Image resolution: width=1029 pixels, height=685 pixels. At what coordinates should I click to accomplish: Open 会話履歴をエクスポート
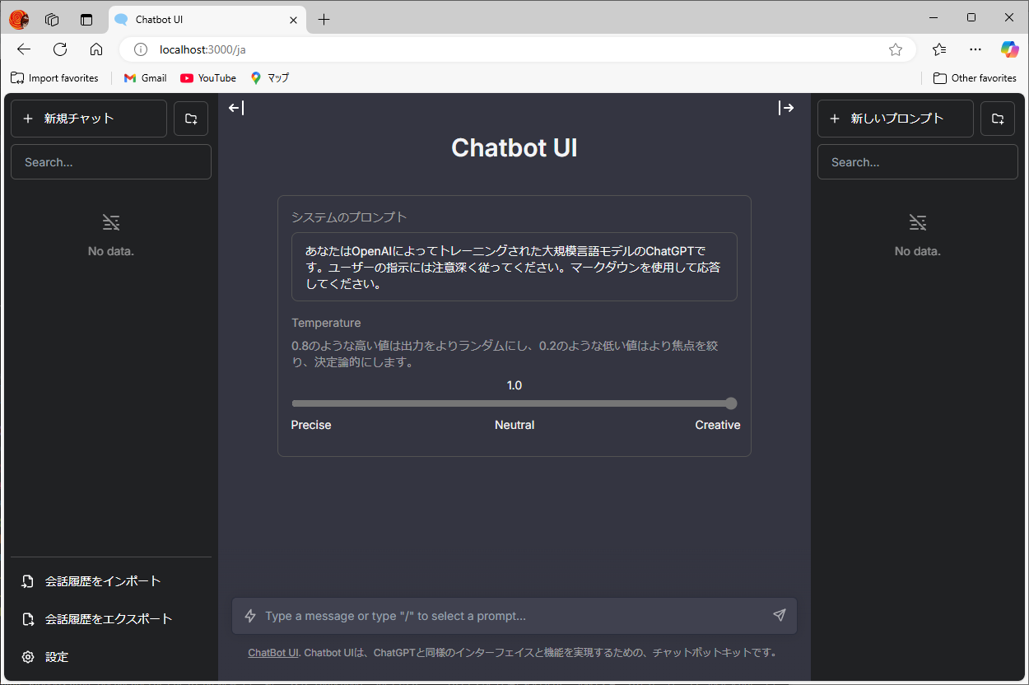click(111, 619)
